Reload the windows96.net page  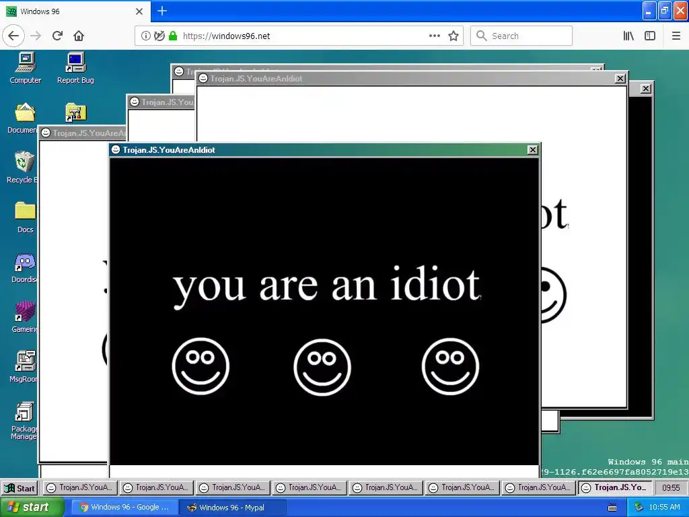(x=58, y=36)
